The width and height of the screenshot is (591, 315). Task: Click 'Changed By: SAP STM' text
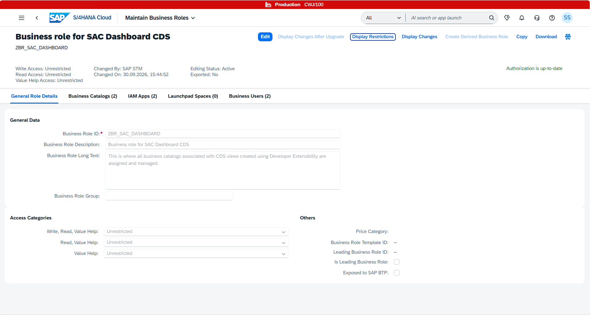coord(118,69)
